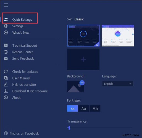Click the Help us translate pencil icon
Screen dimensions: 142x138
point(6,84)
